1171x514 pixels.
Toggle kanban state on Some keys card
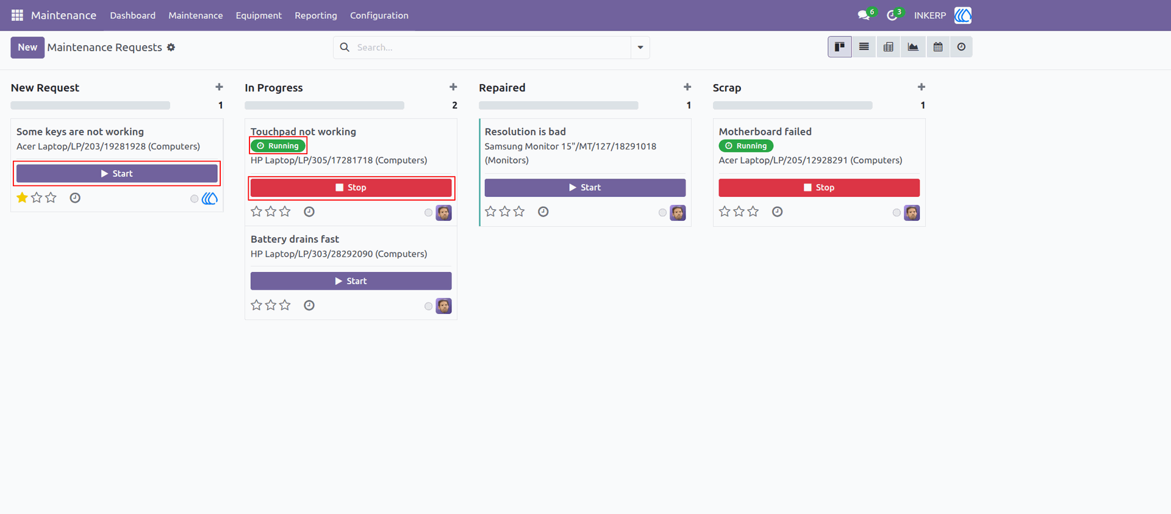[195, 199]
